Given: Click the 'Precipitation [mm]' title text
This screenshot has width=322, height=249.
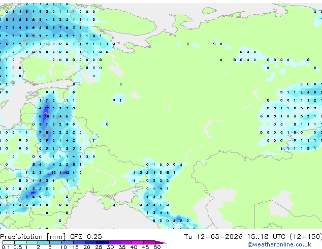Looking at the screenshot, I should pos(33,237).
